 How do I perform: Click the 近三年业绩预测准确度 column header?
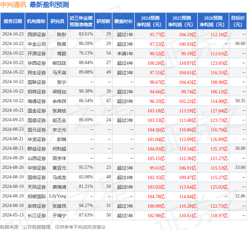[81, 21]
